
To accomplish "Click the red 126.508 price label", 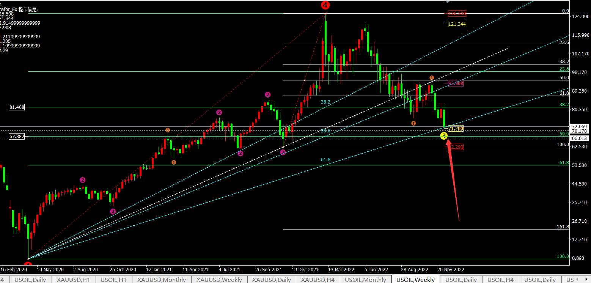I will [457, 14].
